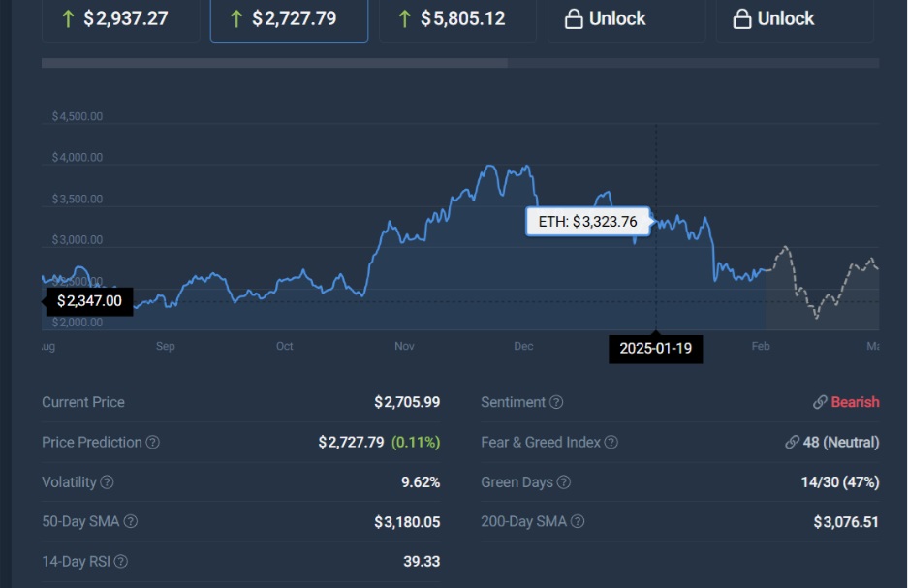Screen dimensions: 908x588
Task: Click help icon beside Sentiment
Action: coord(556,402)
